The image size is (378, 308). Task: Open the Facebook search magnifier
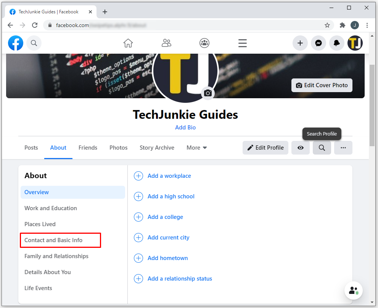(34, 43)
